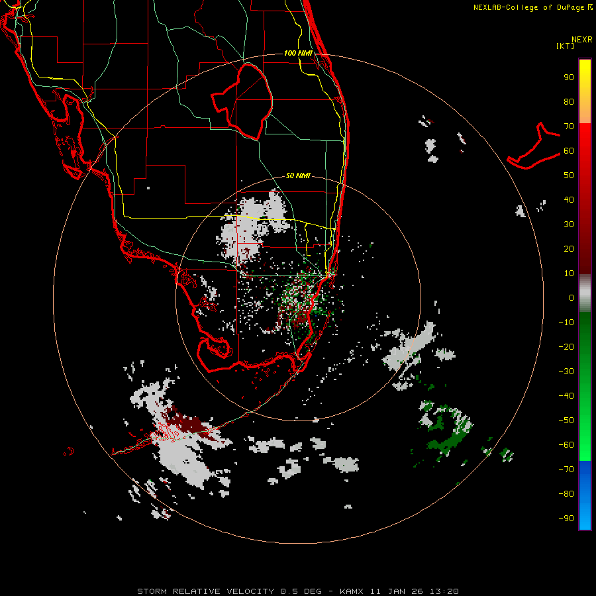Click the 30 value on velocity scale

click(x=569, y=224)
